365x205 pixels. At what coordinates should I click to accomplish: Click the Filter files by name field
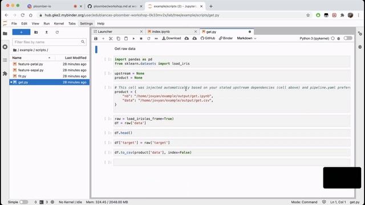pos(49,42)
